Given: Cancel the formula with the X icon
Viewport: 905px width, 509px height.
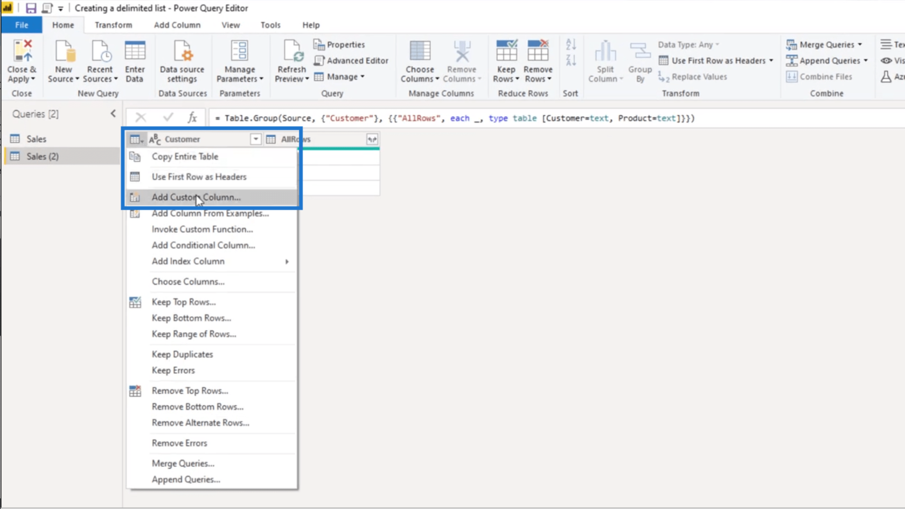Looking at the screenshot, I should point(141,117).
